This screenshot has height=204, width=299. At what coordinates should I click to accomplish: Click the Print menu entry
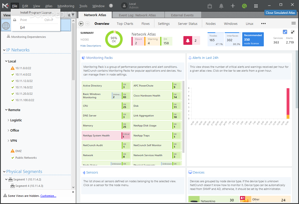coord(36,20)
